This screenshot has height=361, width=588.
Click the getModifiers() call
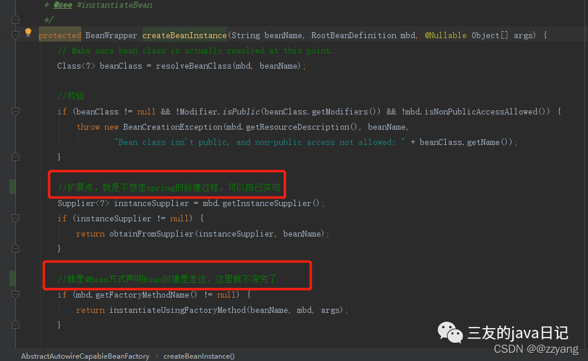click(x=346, y=112)
